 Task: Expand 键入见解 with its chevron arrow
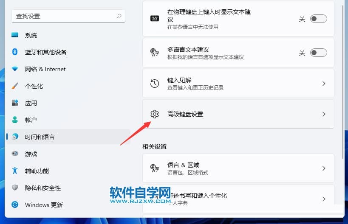click(323, 84)
